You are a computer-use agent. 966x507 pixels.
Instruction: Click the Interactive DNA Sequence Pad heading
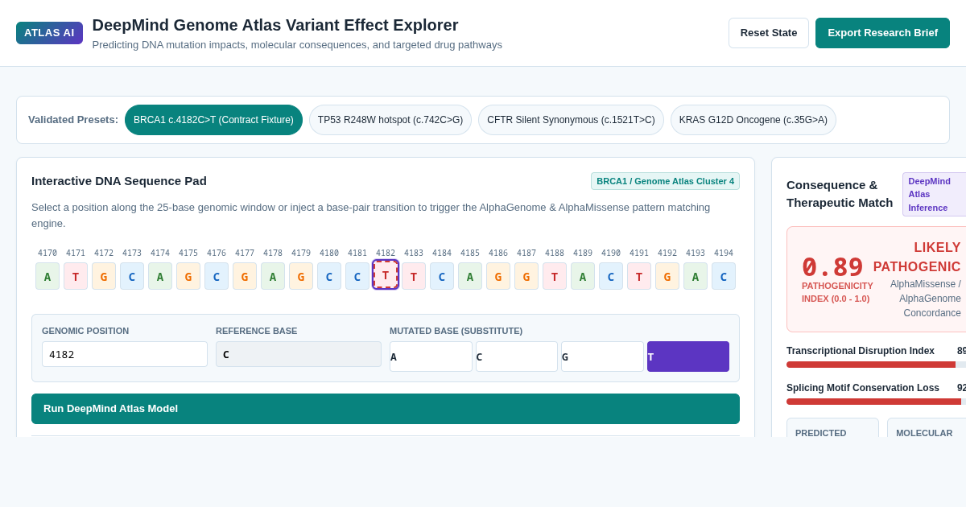[119, 180]
